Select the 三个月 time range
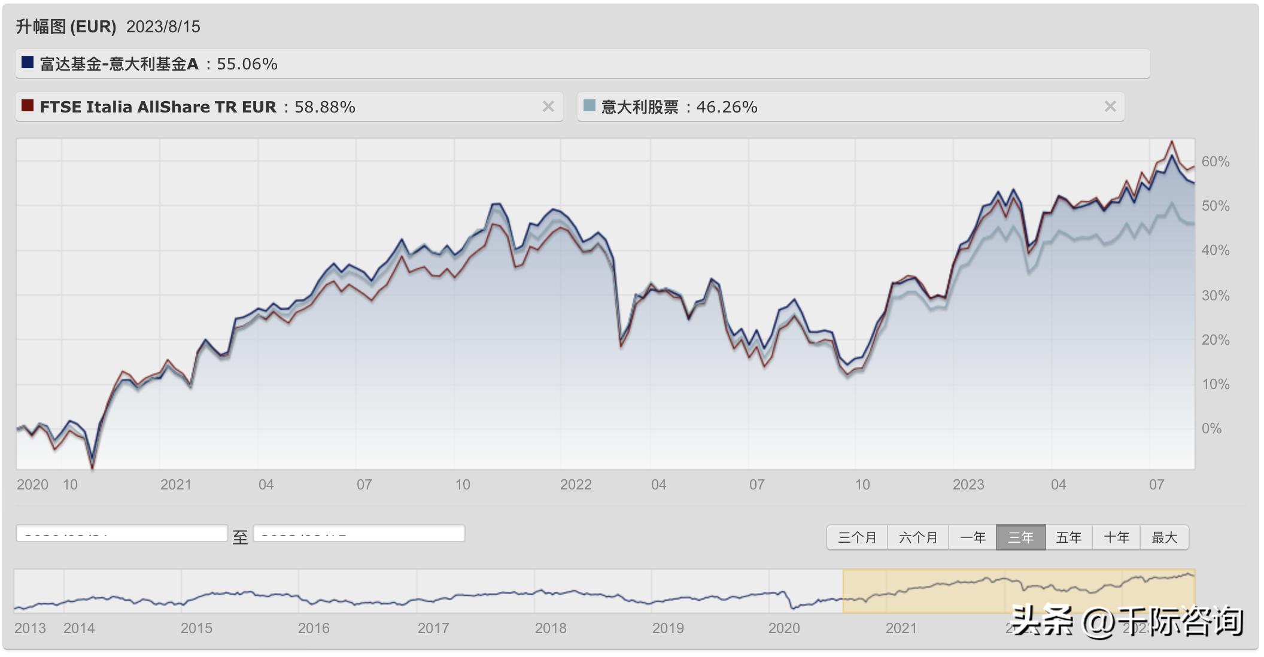The width and height of the screenshot is (1264, 657). [857, 537]
